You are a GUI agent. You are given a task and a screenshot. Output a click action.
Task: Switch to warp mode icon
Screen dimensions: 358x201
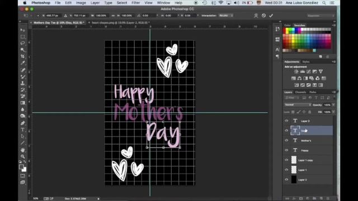click(256, 16)
